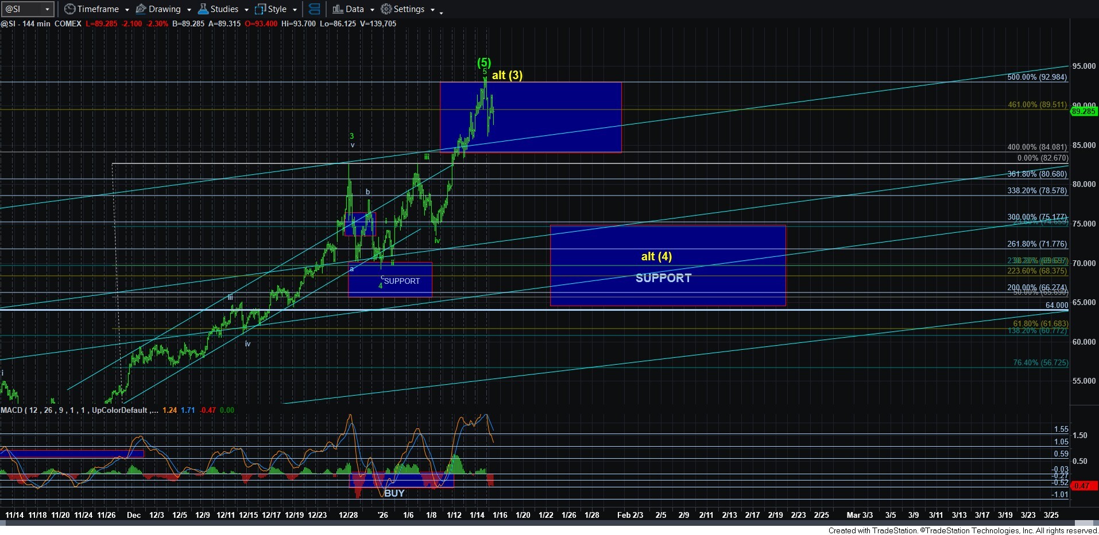The width and height of the screenshot is (1099, 535).
Task: Select the yellow alt (3) wave label
Action: 507,75
